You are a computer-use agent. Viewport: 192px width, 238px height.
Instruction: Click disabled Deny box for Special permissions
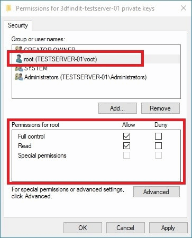pyautogui.click(x=158, y=155)
